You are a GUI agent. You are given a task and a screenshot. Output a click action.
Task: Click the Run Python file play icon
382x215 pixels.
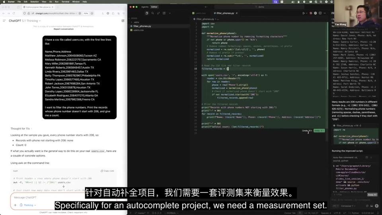pyautogui.click(x=304, y=13)
